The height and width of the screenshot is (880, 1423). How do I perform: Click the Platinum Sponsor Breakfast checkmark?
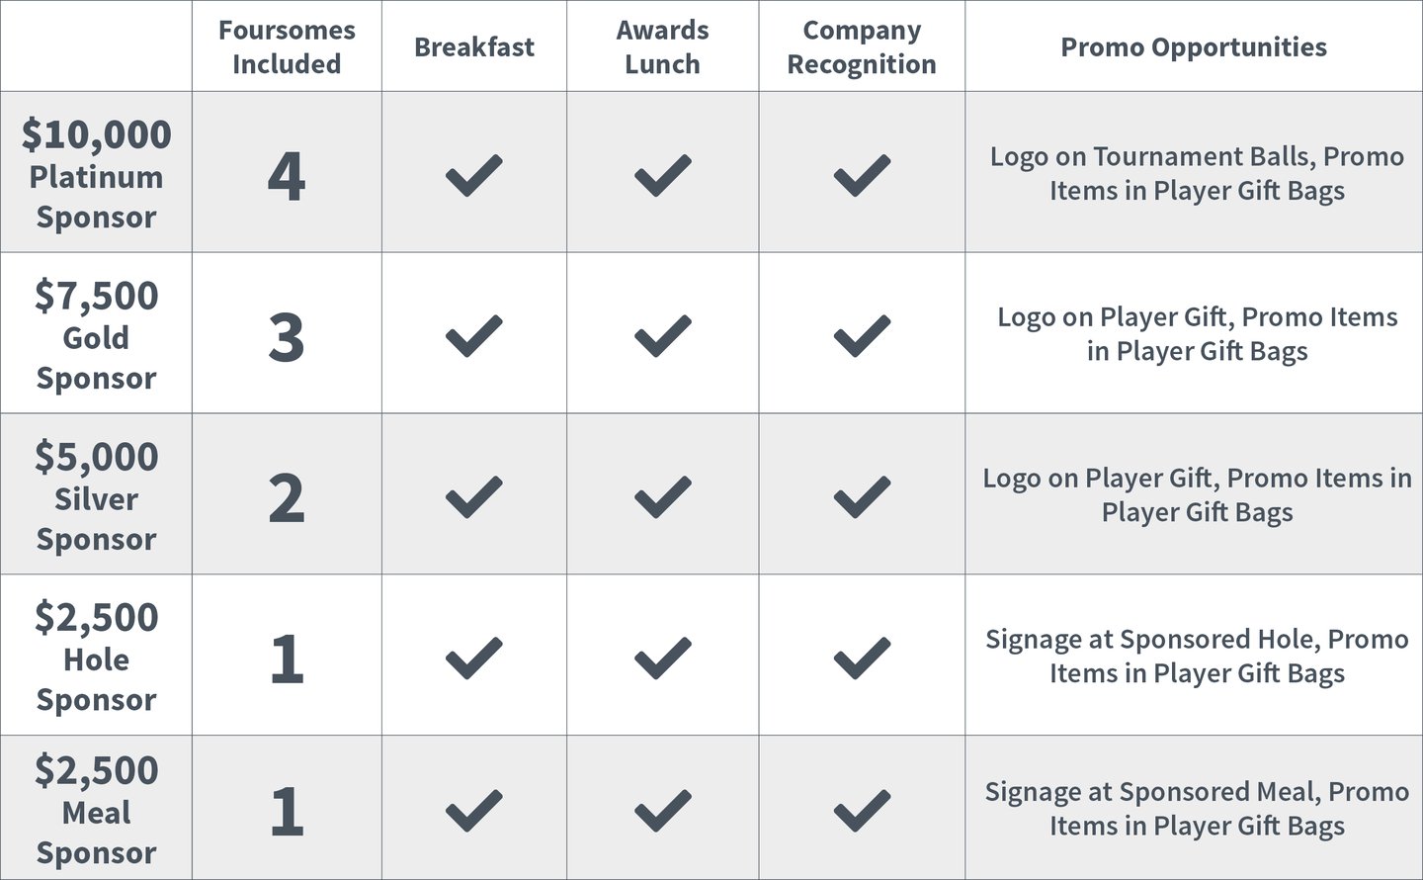point(474,175)
